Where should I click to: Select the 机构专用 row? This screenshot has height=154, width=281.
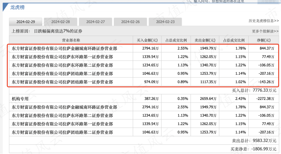144,98
